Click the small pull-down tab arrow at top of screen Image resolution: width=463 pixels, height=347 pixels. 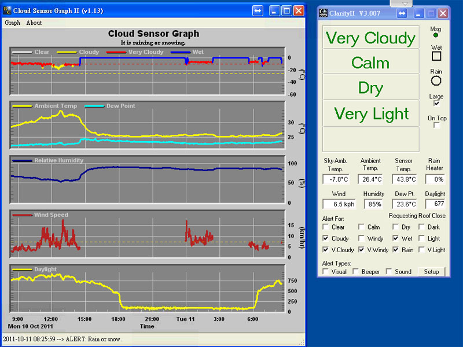[x=405, y=3]
